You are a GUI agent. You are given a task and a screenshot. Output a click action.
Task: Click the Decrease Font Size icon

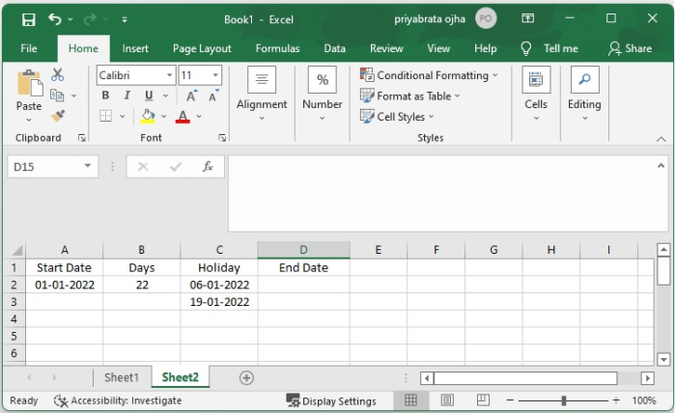213,96
